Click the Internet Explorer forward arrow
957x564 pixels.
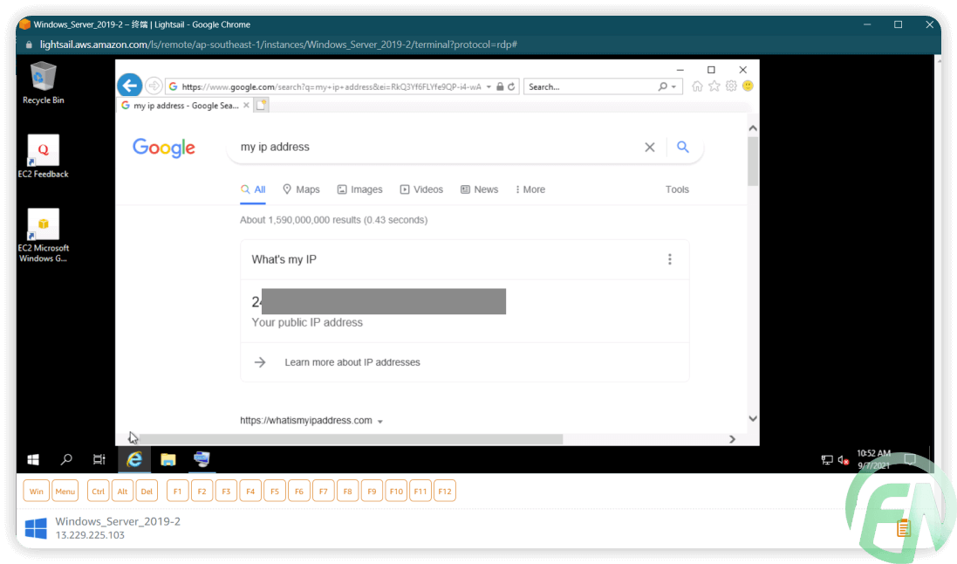pos(154,86)
